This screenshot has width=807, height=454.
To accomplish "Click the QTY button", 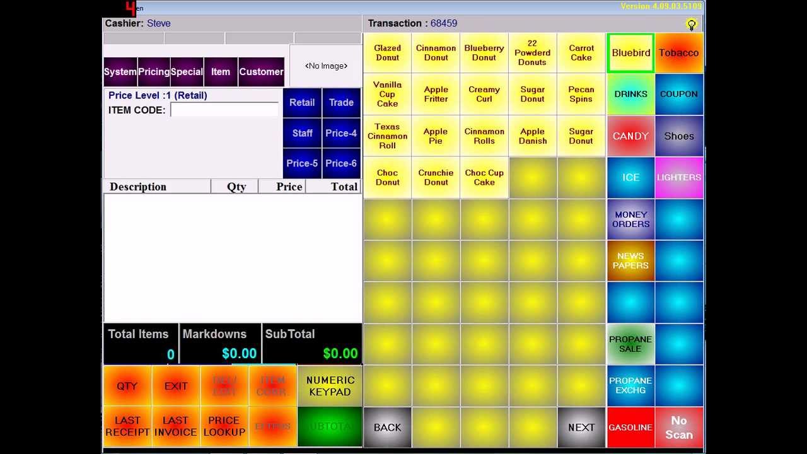I will click(x=127, y=386).
